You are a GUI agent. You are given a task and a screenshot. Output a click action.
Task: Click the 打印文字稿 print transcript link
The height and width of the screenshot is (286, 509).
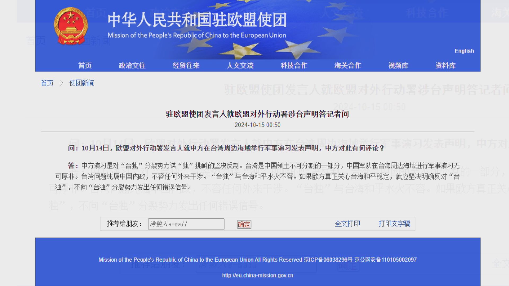click(394, 224)
